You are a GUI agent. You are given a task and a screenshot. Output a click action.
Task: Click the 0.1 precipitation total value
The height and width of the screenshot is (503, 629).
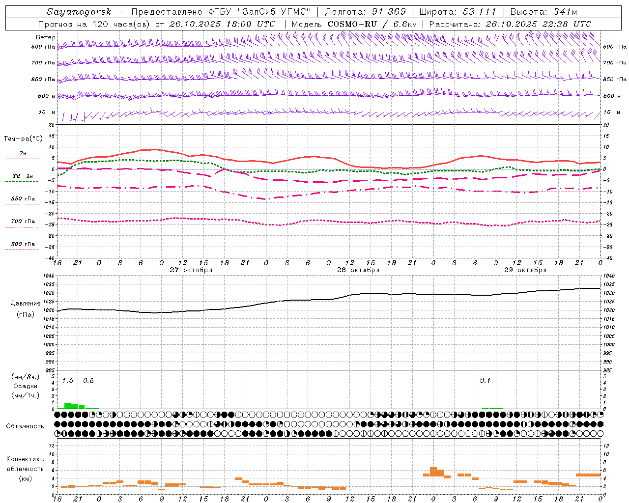[486, 381]
